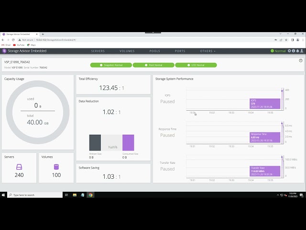Share this page via the share icon
The width and height of the screenshot is (306, 230).
coord(281,40)
